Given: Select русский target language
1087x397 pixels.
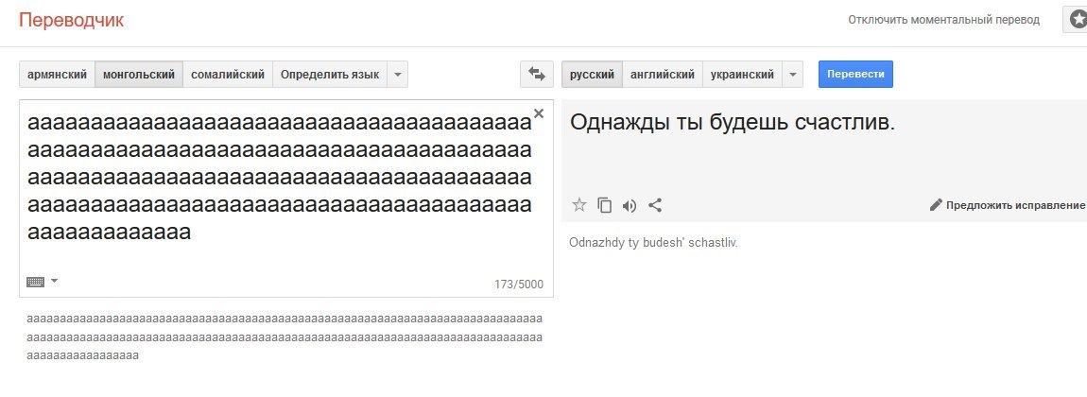Looking at the screenshot, I should point(592,74).
